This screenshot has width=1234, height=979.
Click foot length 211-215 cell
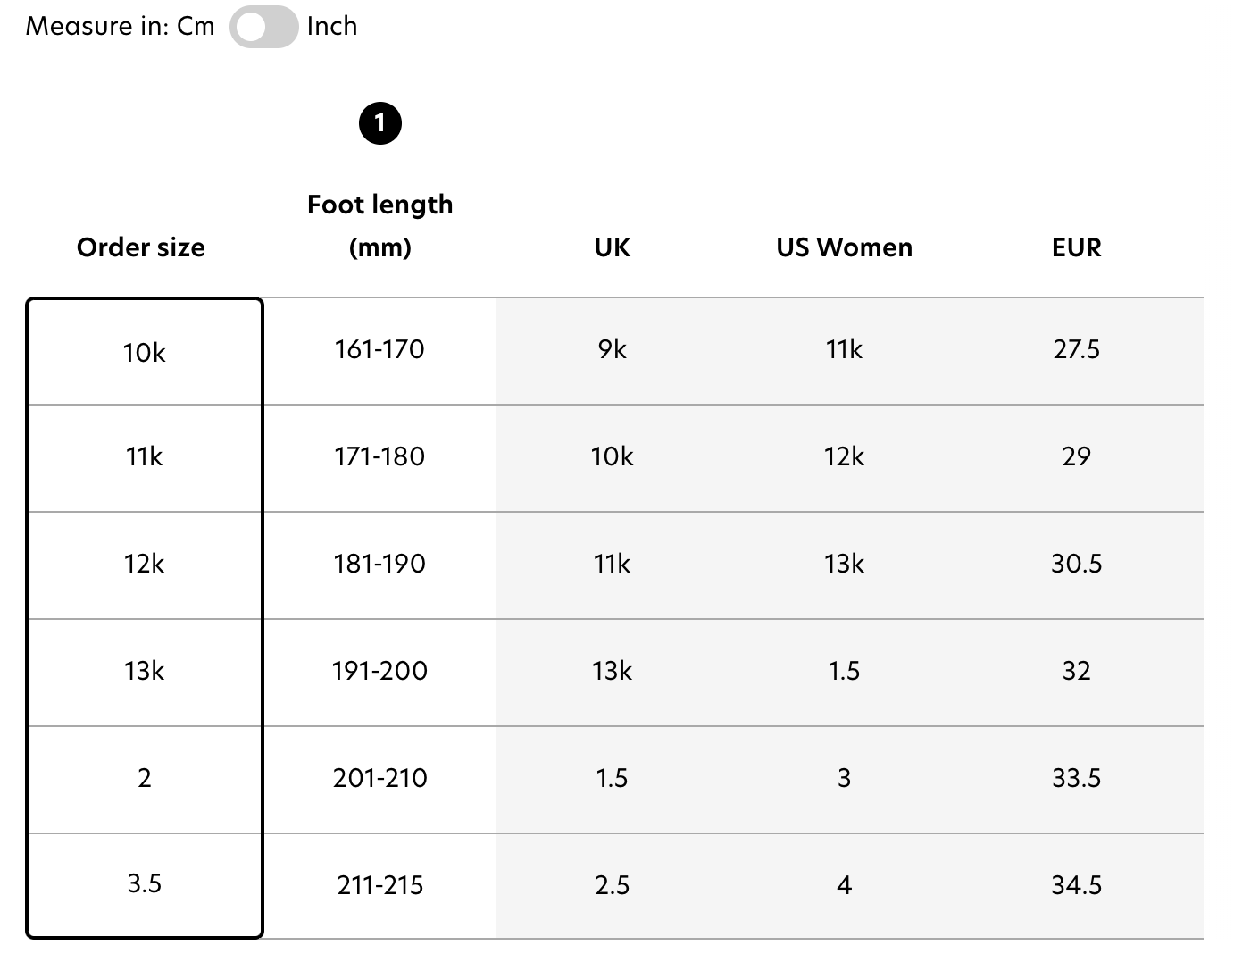380,886
